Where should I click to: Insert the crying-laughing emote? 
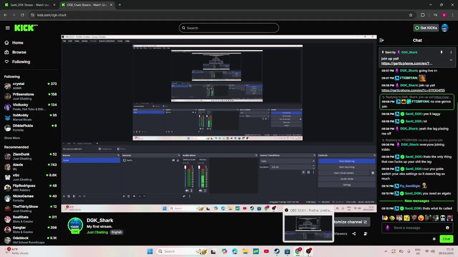point(392,218)
